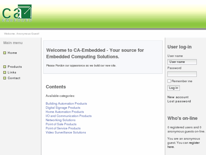Click the Welcome to CA-Embedded headline
Screen dimensions: 206x155
click(95, 53)
